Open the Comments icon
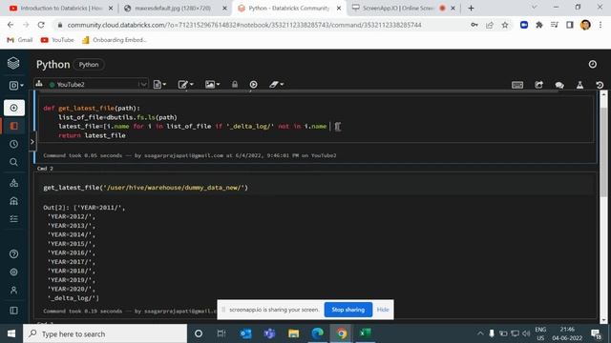The height and width of the screenshot is (343, 611). [559, 85]
